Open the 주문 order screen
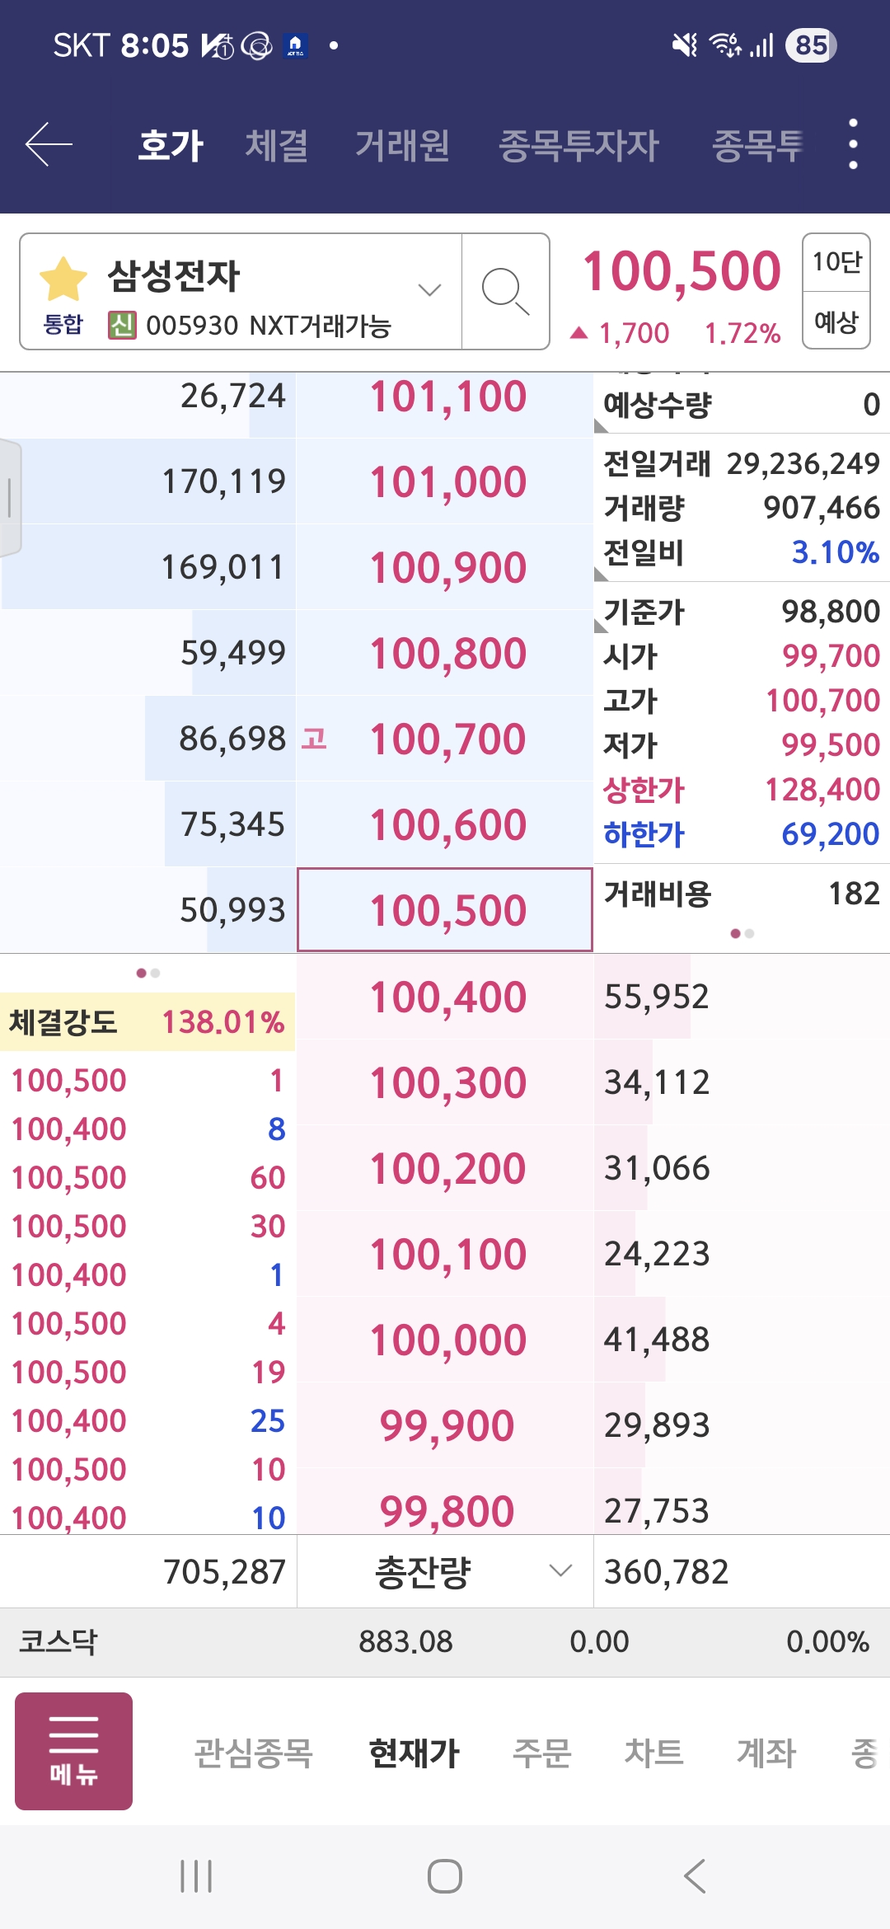Screen dimensions: 890x1929 (541, 1753)
